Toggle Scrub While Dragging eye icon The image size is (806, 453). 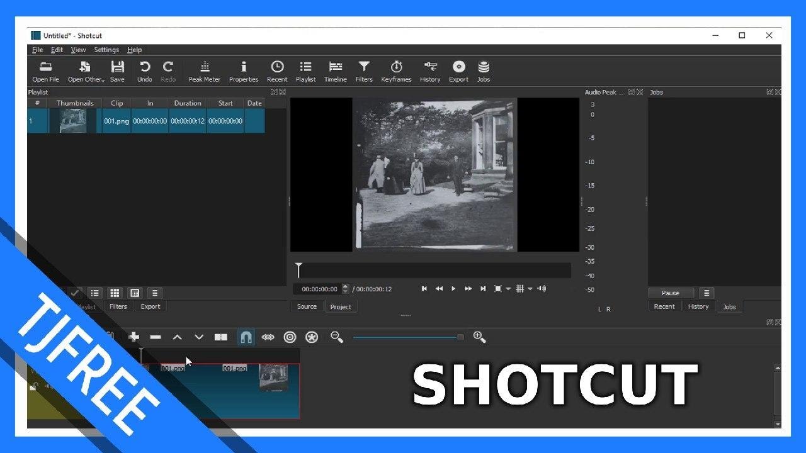pyautogui.click(x=268, y=337)
